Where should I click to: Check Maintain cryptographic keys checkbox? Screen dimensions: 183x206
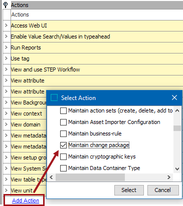point(63,156)
